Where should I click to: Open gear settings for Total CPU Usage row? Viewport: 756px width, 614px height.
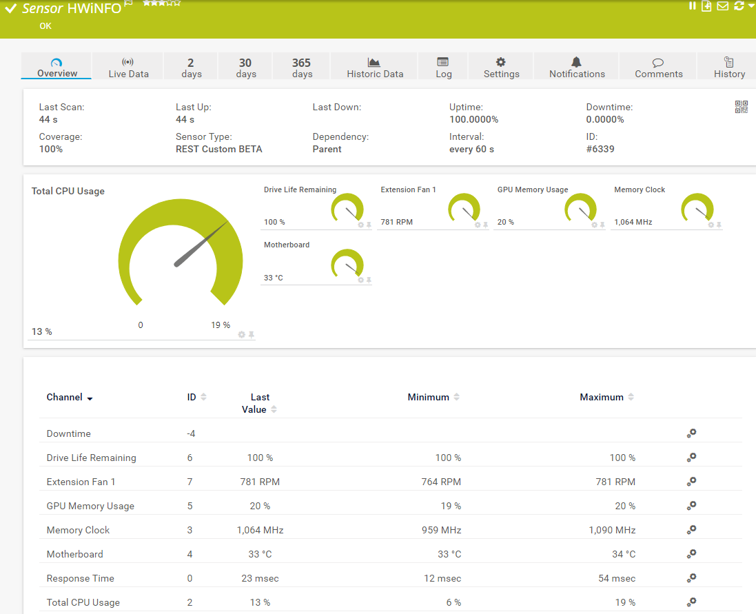[691, 602]
